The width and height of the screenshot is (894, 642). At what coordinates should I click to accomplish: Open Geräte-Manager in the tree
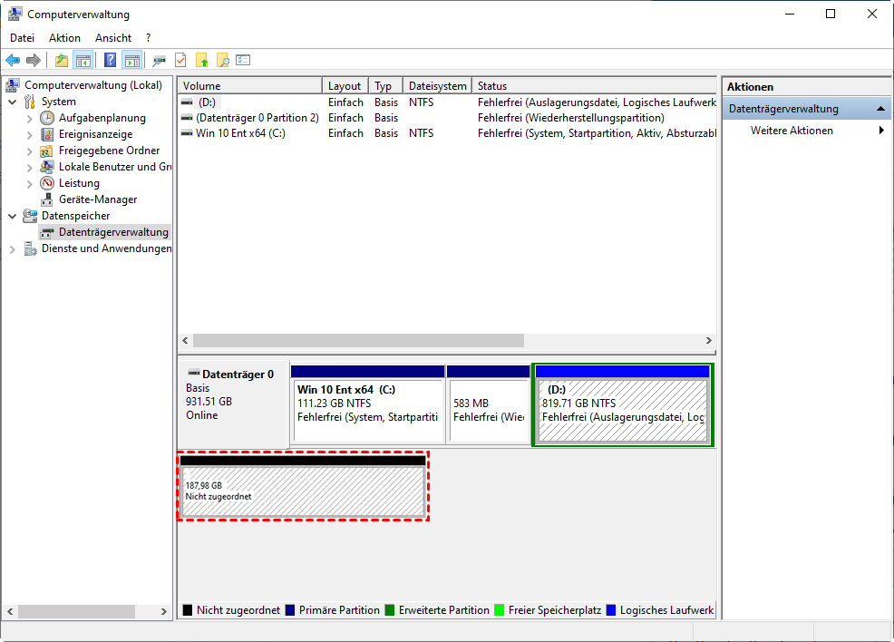point(97,199)
